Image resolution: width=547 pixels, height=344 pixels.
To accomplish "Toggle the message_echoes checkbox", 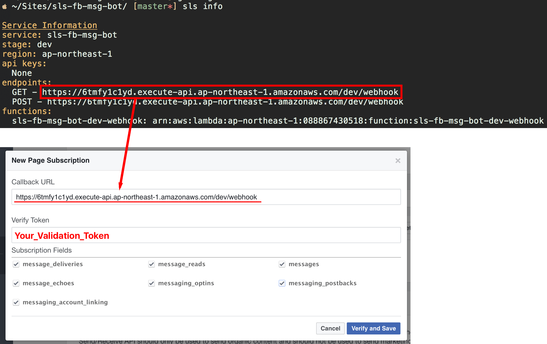I will pos(16,283).
